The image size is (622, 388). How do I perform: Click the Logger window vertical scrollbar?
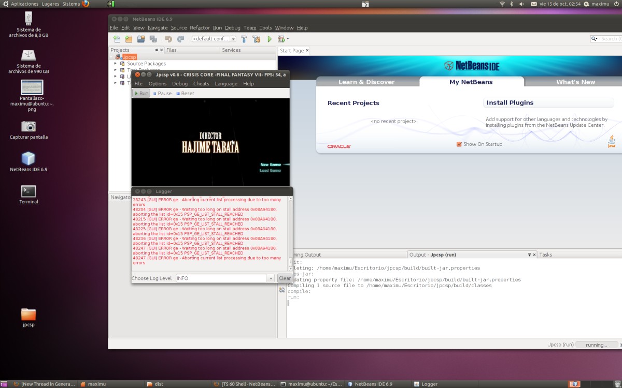[x=290, y=233]
